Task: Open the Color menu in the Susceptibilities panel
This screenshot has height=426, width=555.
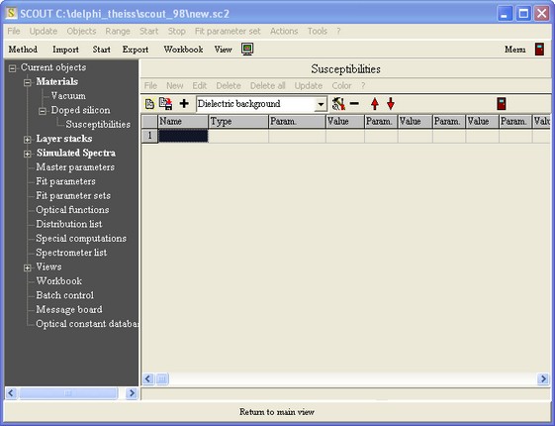Action: point(341,86)
